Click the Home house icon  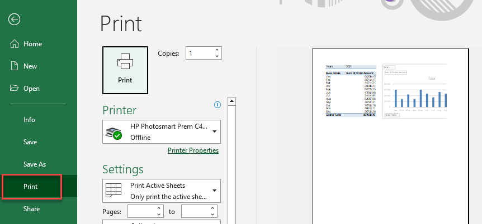[x=15, y=44]
